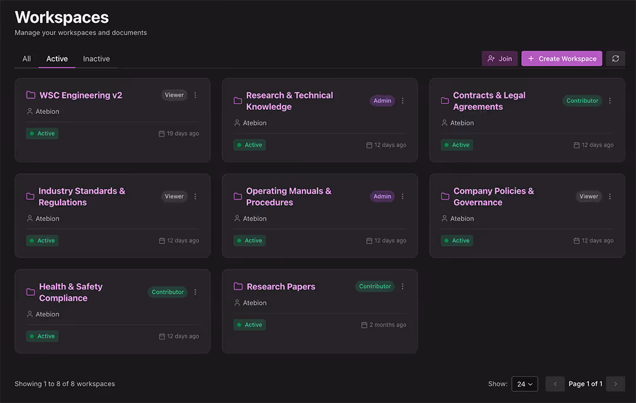This screenshot has width=636, height=403.
Task: Click the Join icon with the person symbol
Action: 491,58
